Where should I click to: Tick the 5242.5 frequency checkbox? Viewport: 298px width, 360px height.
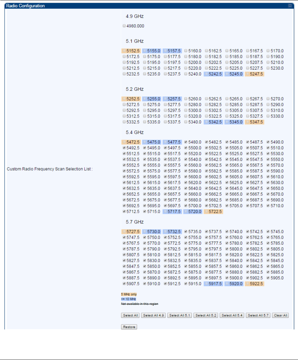coord(206,74)
